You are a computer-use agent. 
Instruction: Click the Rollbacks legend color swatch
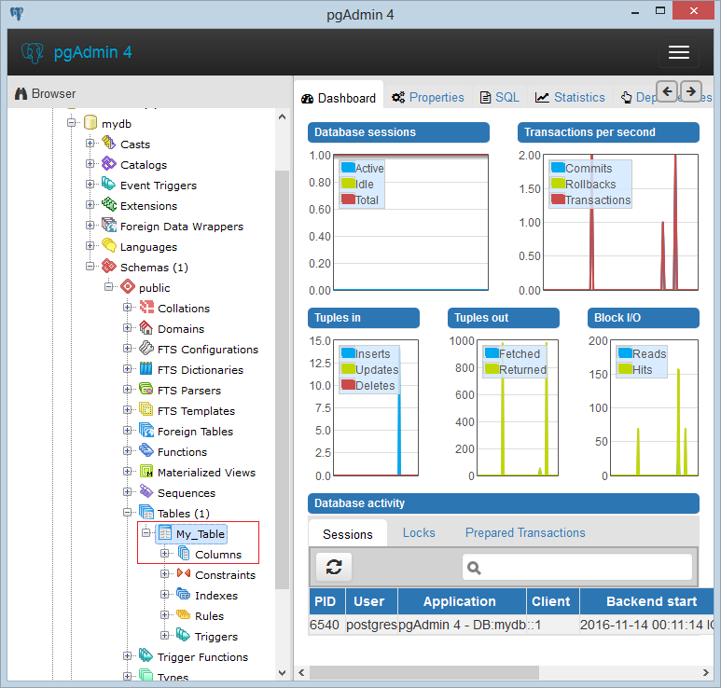tap(558, 183)
